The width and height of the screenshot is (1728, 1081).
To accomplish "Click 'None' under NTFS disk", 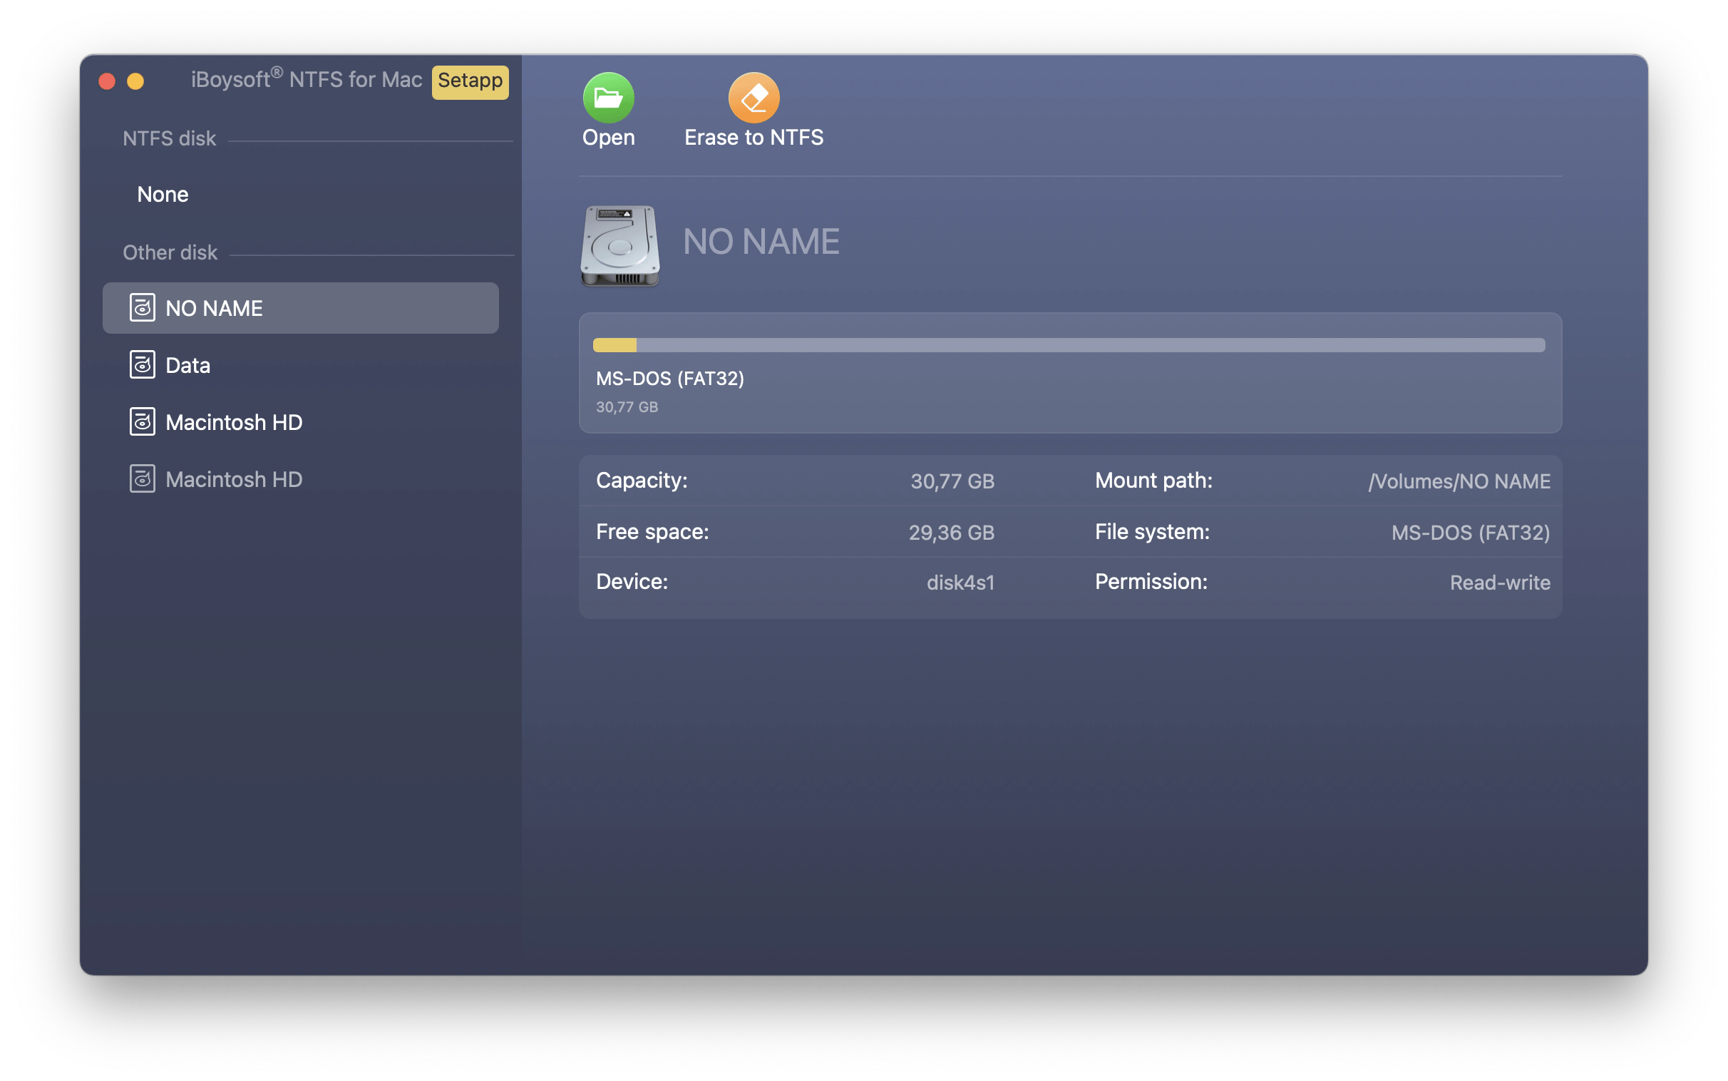I will 163,194.
